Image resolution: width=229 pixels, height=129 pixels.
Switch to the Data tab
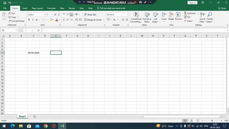(62, 8)
